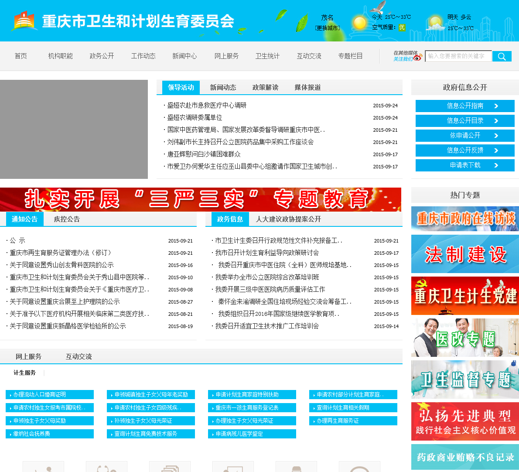The width and height of the screenshot is (519, 472).
Task: Click the committee logo emblem in header
Action: 24,21
